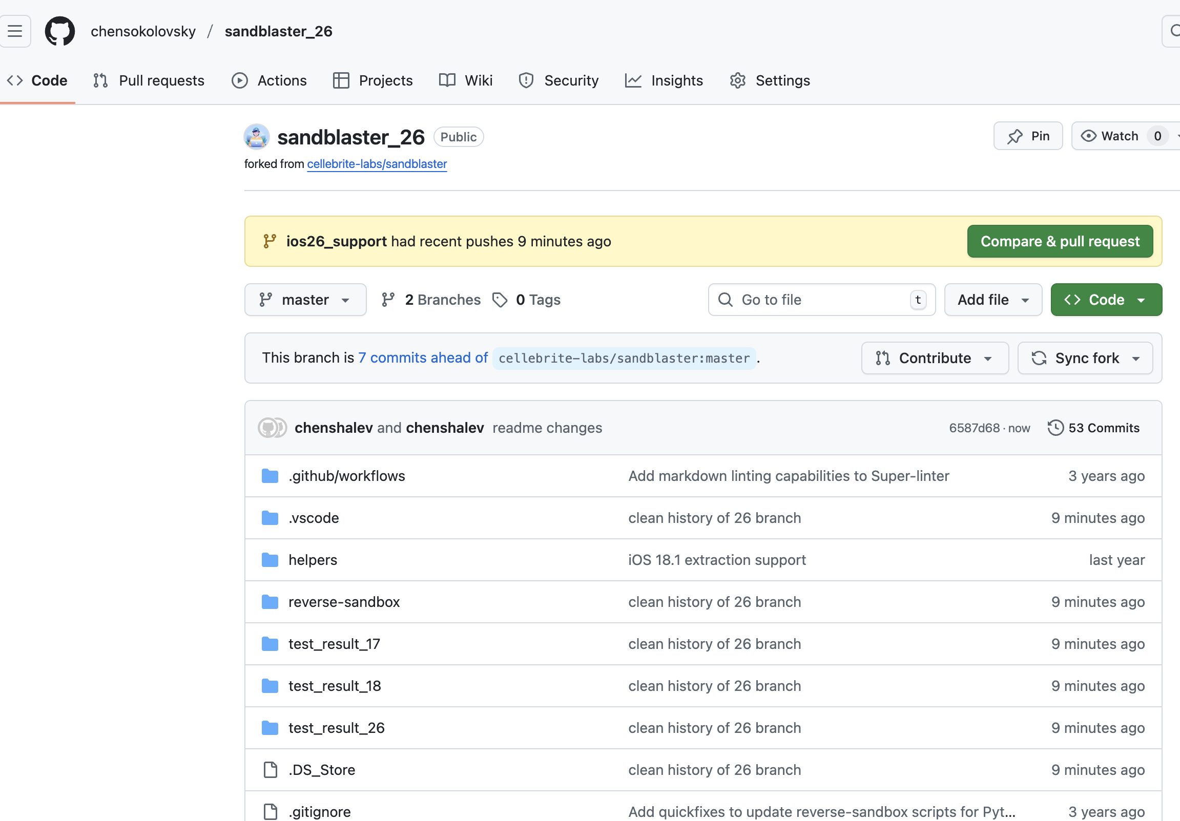
Task: Switch to the Pull requests tab
Action: click(149, 80)
